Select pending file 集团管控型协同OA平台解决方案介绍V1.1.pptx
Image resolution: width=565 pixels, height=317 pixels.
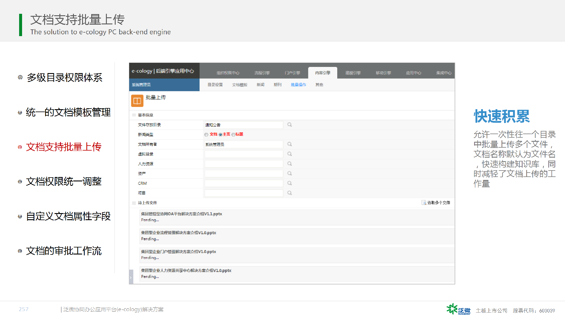pos(297,217)
